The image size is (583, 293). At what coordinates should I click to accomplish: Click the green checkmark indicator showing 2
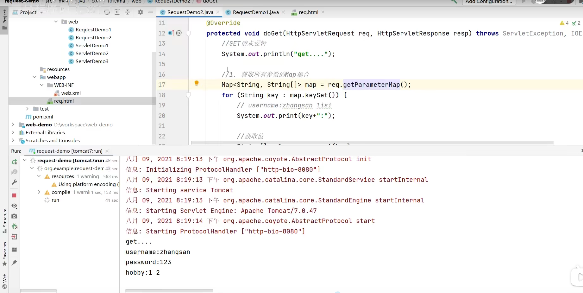(576, 23)
